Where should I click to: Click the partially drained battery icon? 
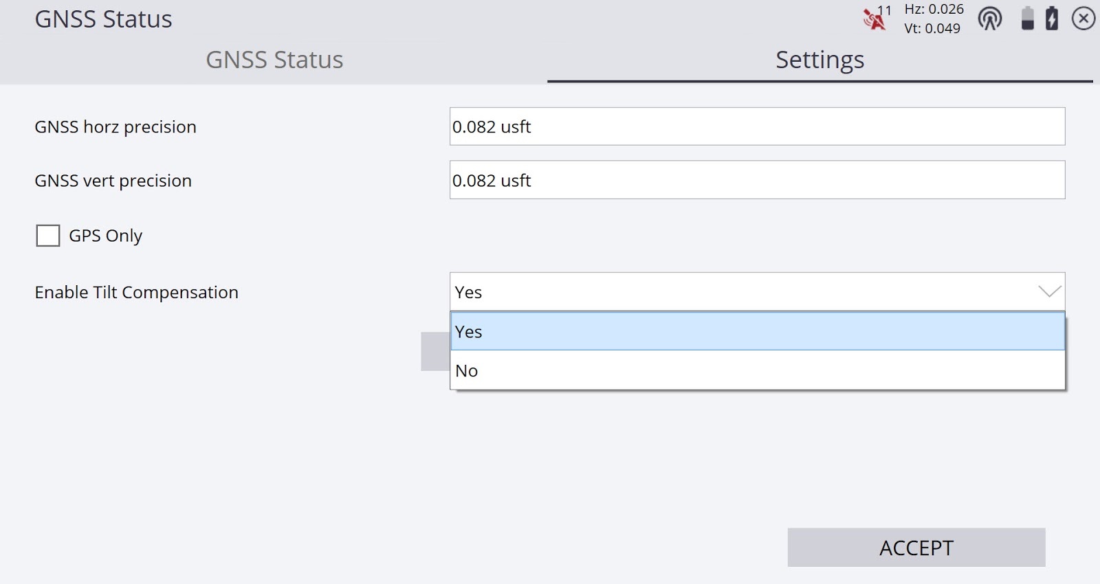click(1027, 19)
